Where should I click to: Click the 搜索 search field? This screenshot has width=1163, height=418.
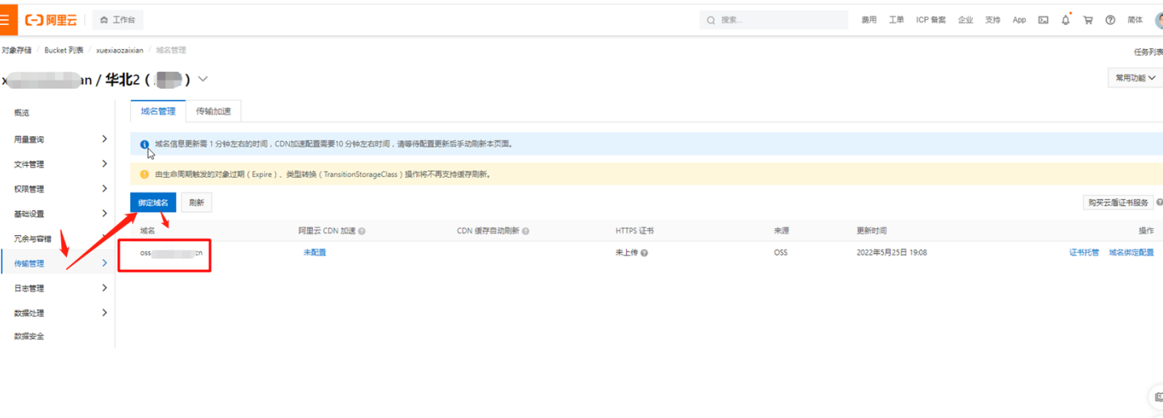[x=773, y=20]
